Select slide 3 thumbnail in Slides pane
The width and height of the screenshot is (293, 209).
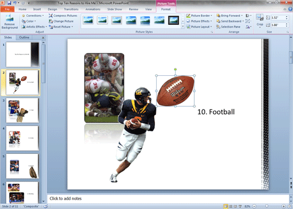tap(23, 110)
